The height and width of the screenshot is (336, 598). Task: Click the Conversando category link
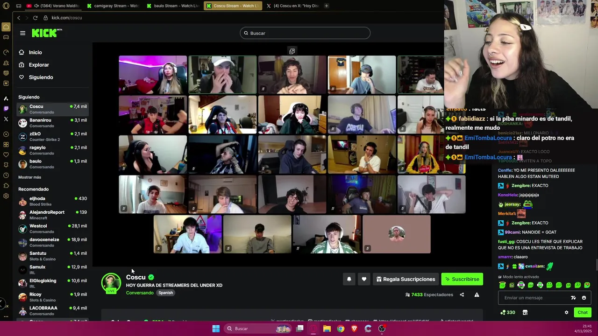[x=140, y=293]
